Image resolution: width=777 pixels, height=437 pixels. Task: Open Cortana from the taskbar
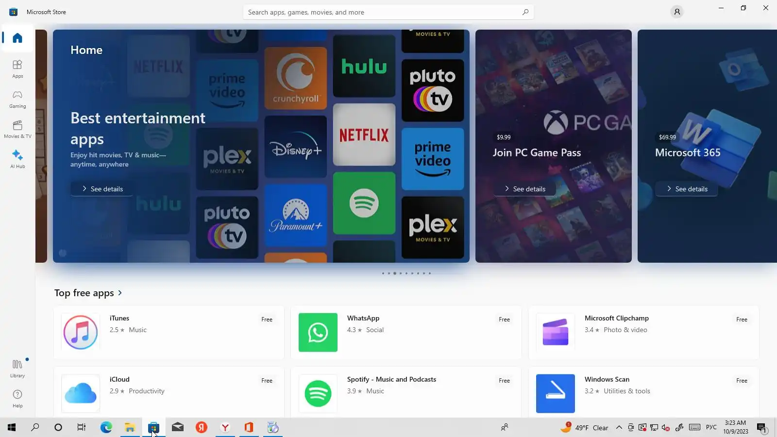coord(58,427)
